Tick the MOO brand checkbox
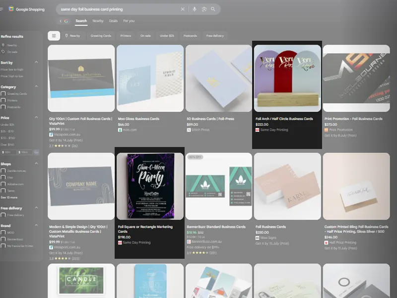 pos(3,232)
